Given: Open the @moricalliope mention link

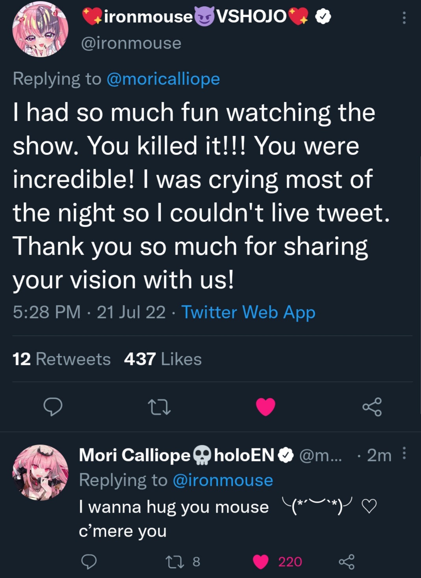Looking at the screenshot, I should 163,79.
